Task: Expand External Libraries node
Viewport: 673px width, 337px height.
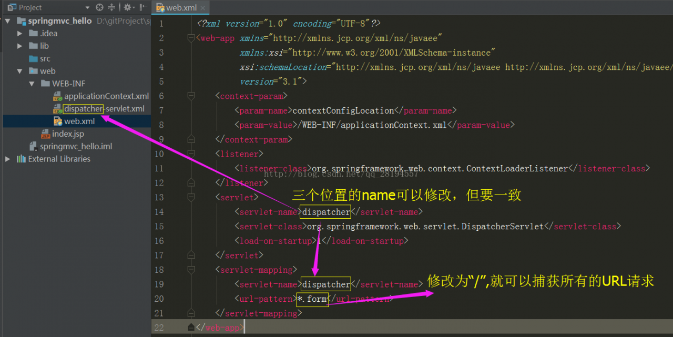Action: [7, 159]
